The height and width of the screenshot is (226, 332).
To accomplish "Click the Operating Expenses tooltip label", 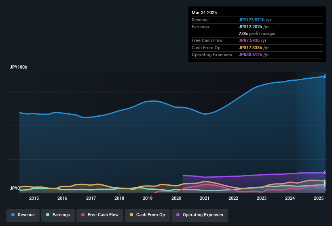I will pos(212,55).
